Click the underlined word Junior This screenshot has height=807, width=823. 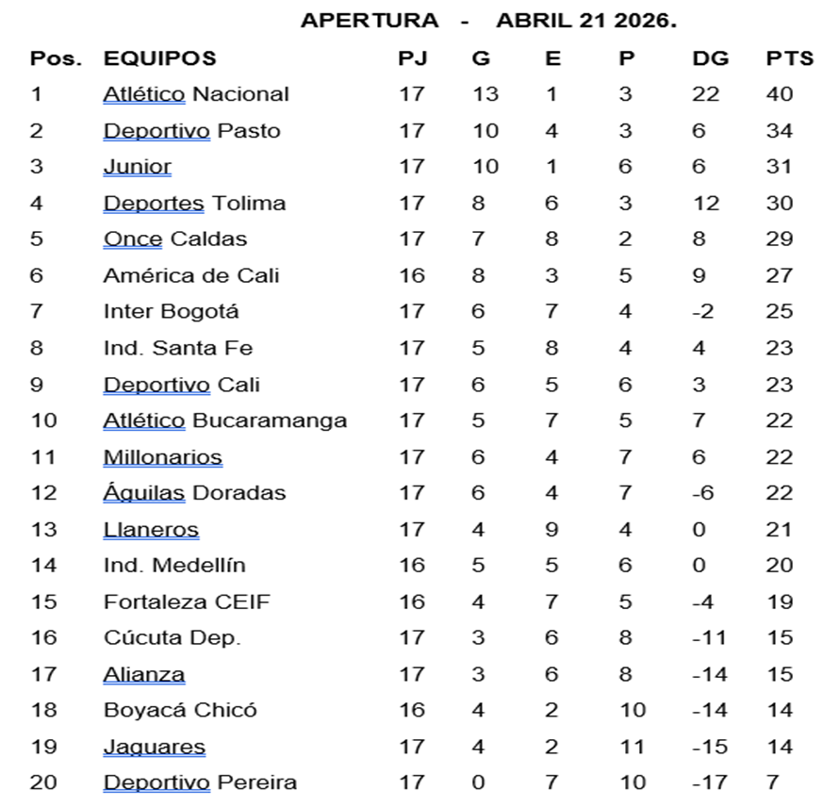138,167
